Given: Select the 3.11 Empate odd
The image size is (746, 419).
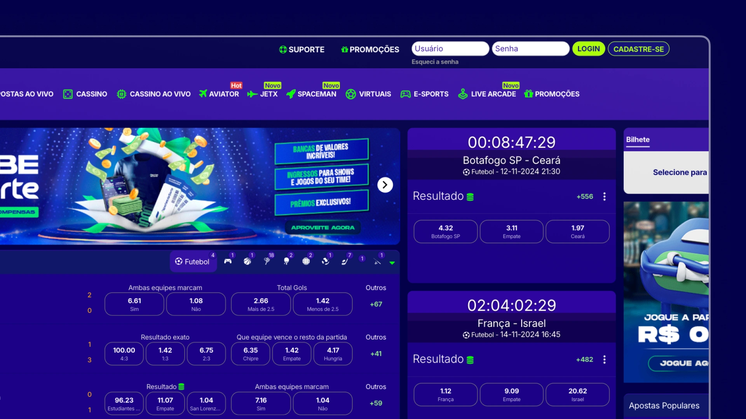Looking at the screenshot, I should (511, 232).
